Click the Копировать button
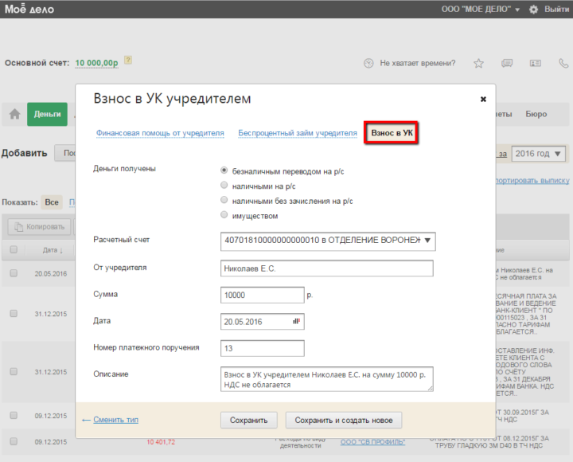This screenshot has height=462, width=573. [x=40, y=227]
